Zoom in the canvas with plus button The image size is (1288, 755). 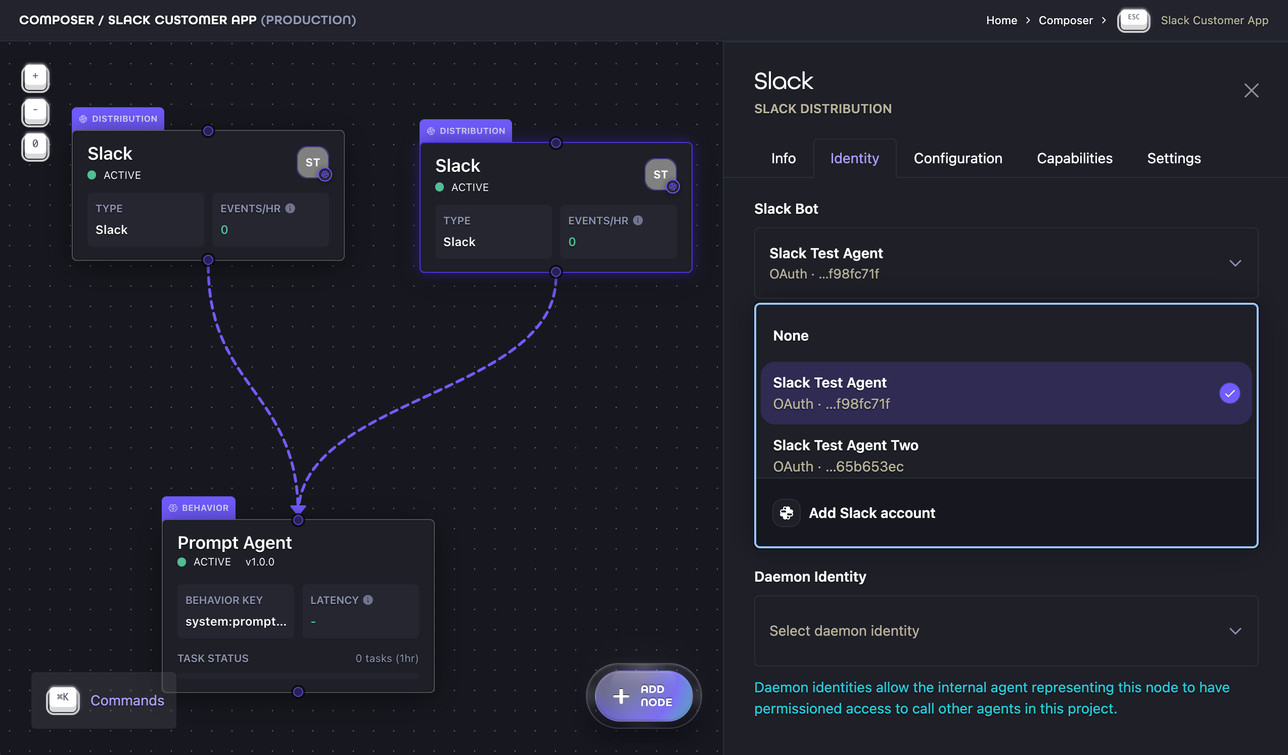[x=35, y=77]
